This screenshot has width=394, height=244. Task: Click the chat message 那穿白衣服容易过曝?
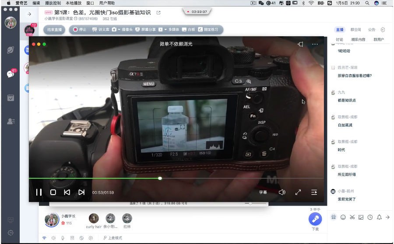point(355,76)
